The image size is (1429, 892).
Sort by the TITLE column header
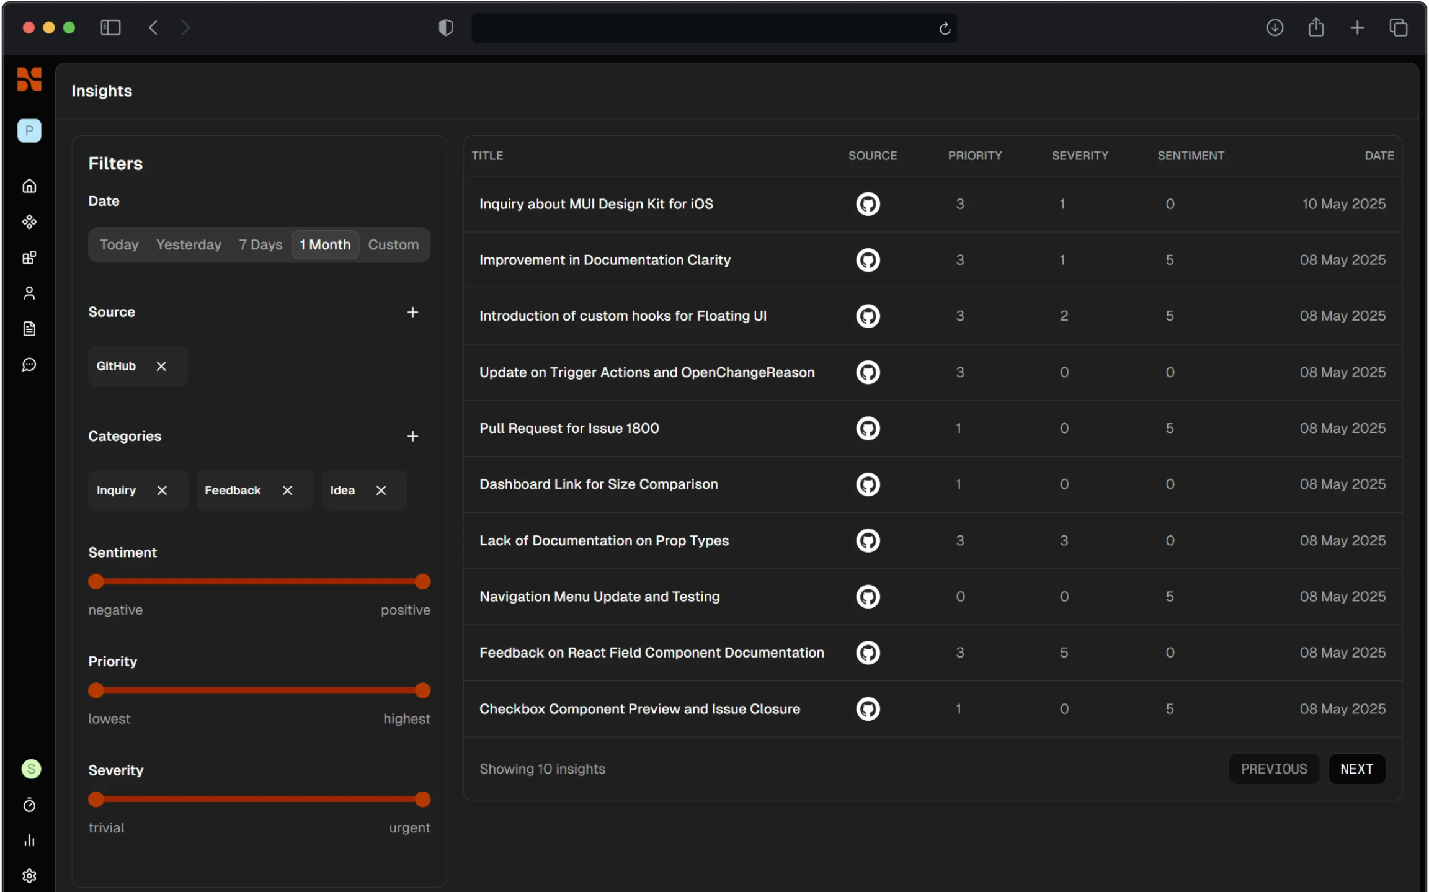[x=487, y=156]
